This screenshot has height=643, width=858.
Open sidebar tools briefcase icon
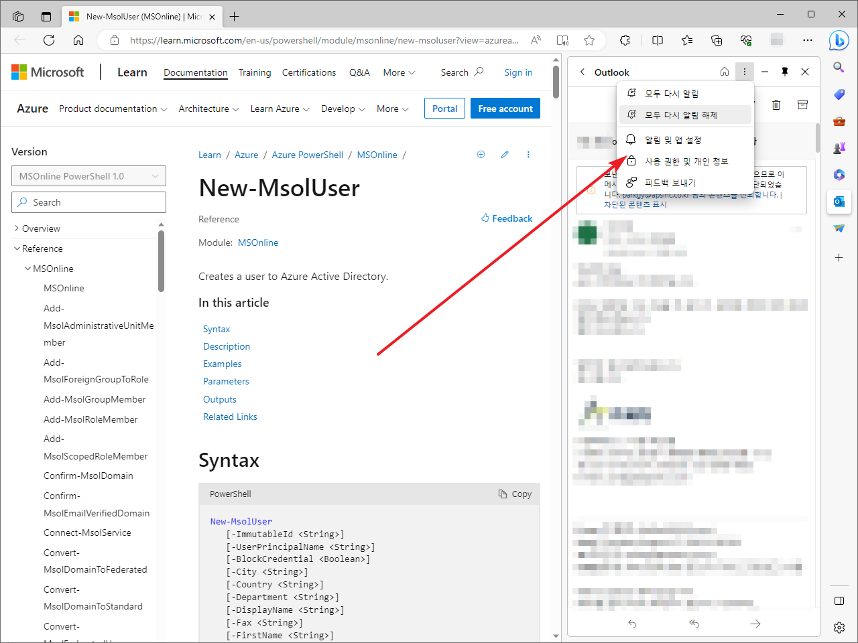click(x=839, y=121)
